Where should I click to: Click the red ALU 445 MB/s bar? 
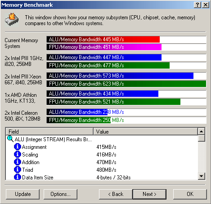103,39
